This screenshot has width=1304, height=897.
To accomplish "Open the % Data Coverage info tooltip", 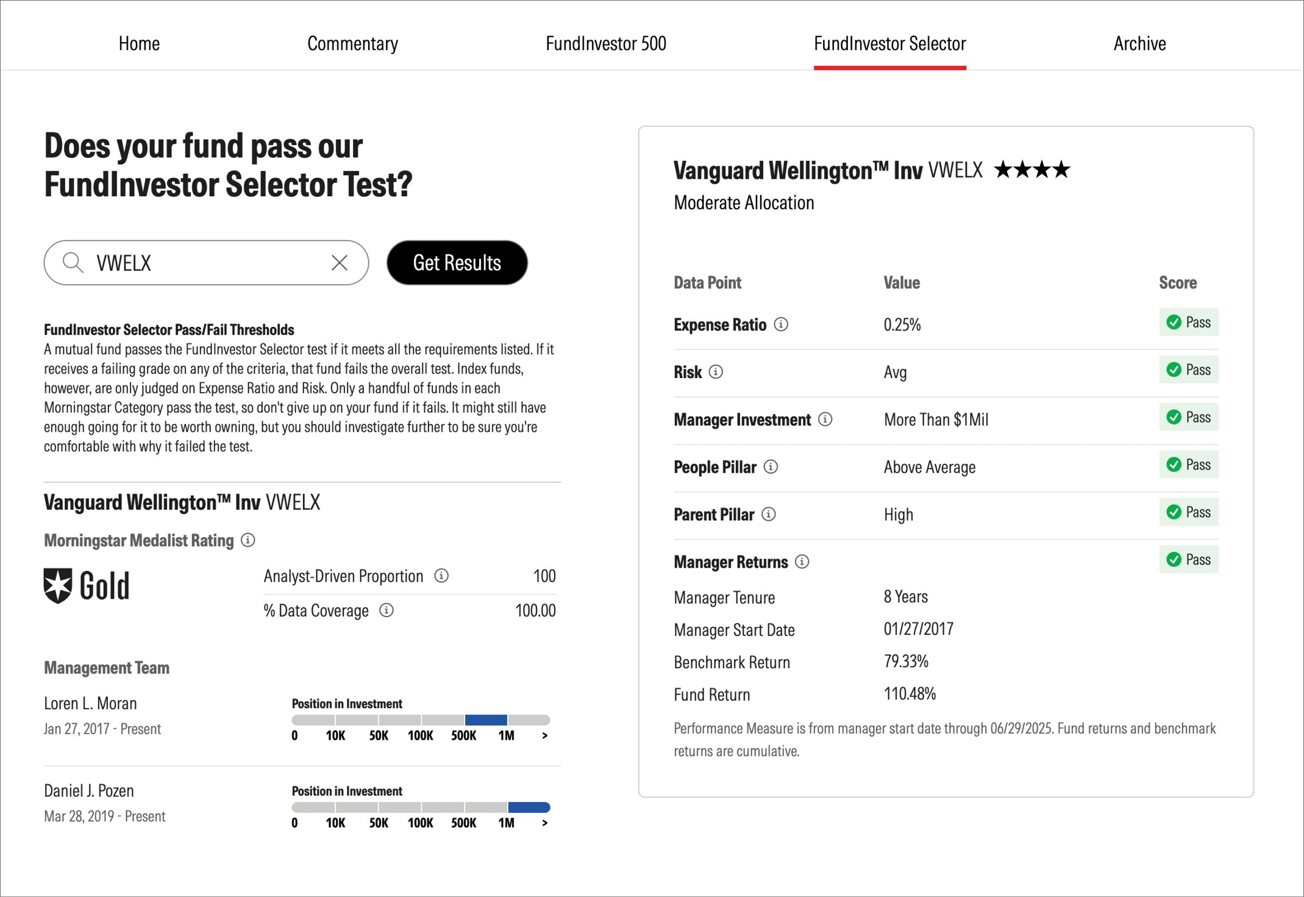I will (387, 610).
